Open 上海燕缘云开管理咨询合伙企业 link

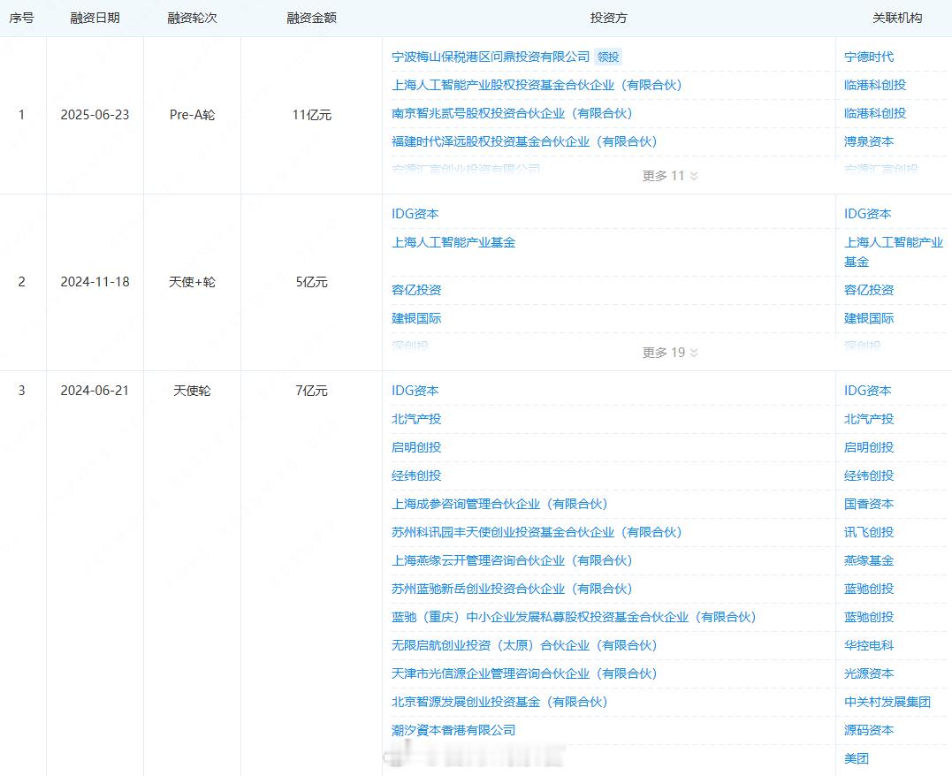pyautogui.click(x=512, y=560)
